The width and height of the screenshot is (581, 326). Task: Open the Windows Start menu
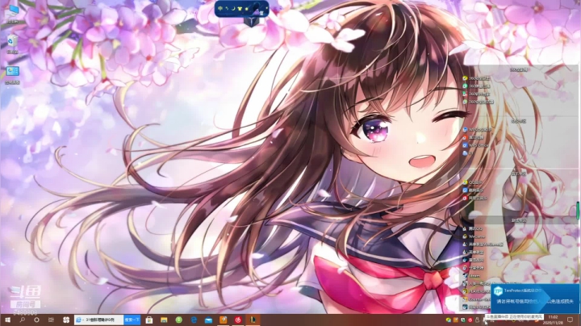click(7, 320)
